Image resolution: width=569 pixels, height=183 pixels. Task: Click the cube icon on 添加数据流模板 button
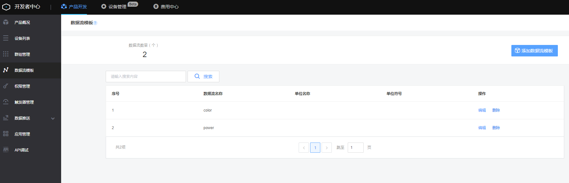click(517, 51)
